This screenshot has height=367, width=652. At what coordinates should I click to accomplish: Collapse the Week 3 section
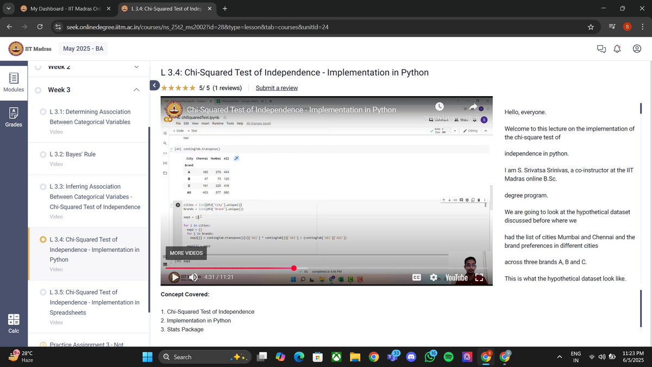point(136,89)
